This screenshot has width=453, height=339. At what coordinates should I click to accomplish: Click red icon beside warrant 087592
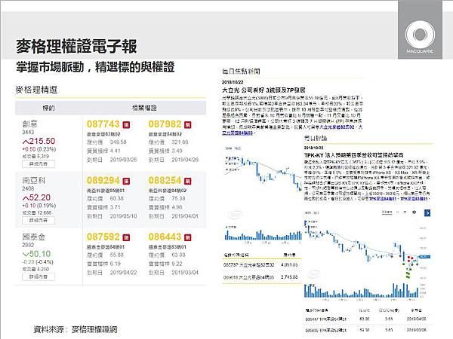pyautogui.click(x=126, y=237)
